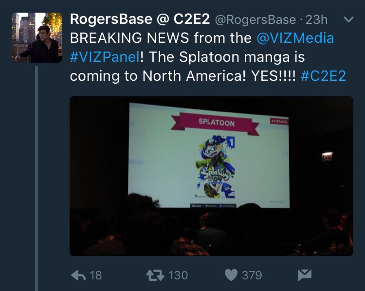The height and width of the screenshot is (291, 365).
Task: Open the attached Splatoon panel photo
Action: click(211, 176)
